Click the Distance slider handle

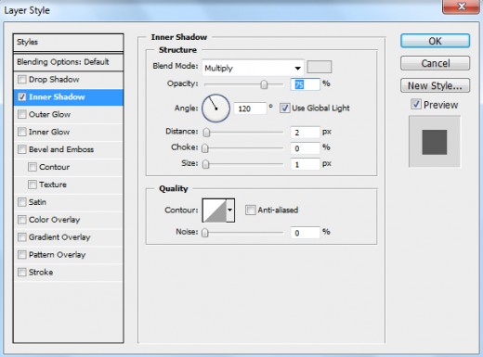tap(206, 133)
